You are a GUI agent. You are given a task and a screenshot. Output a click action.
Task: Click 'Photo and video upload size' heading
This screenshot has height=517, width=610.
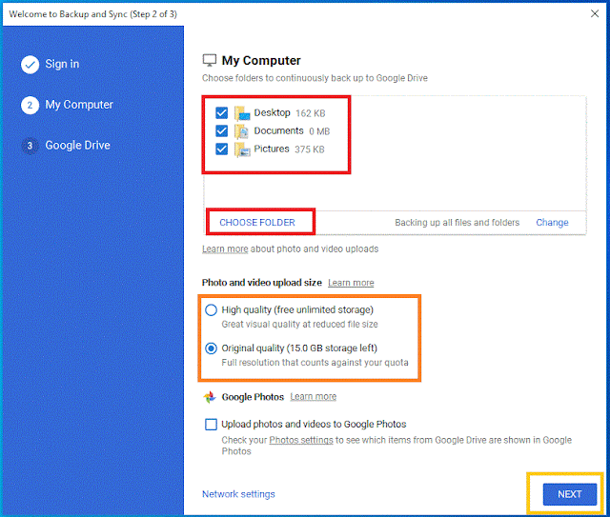(x=262, y=282)
